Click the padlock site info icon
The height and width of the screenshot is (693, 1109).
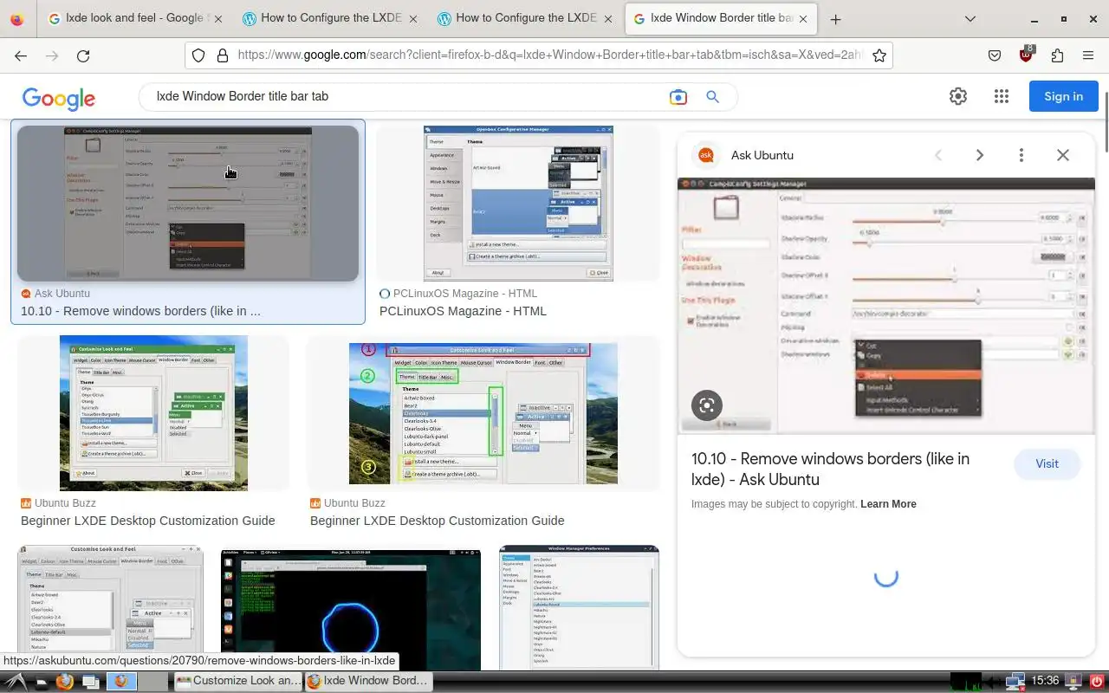click(x=222, y=55)
